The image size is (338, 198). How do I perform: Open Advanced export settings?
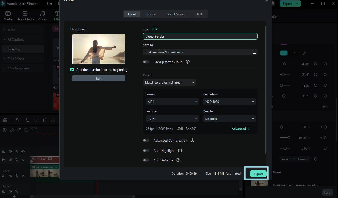tap(240, 129)
